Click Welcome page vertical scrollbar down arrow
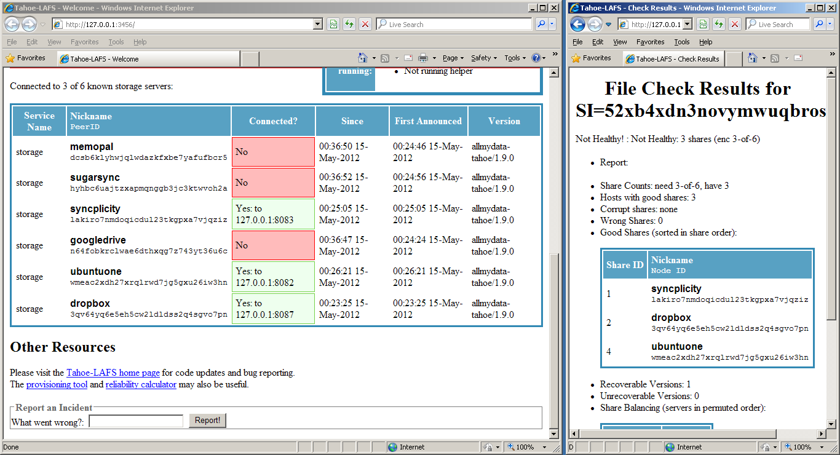Viewport: 840px width, 455px height. (x=553, y=433)
